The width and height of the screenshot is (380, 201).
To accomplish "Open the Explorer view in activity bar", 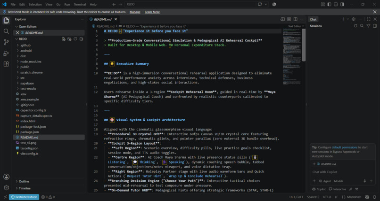I will [6, 20].
